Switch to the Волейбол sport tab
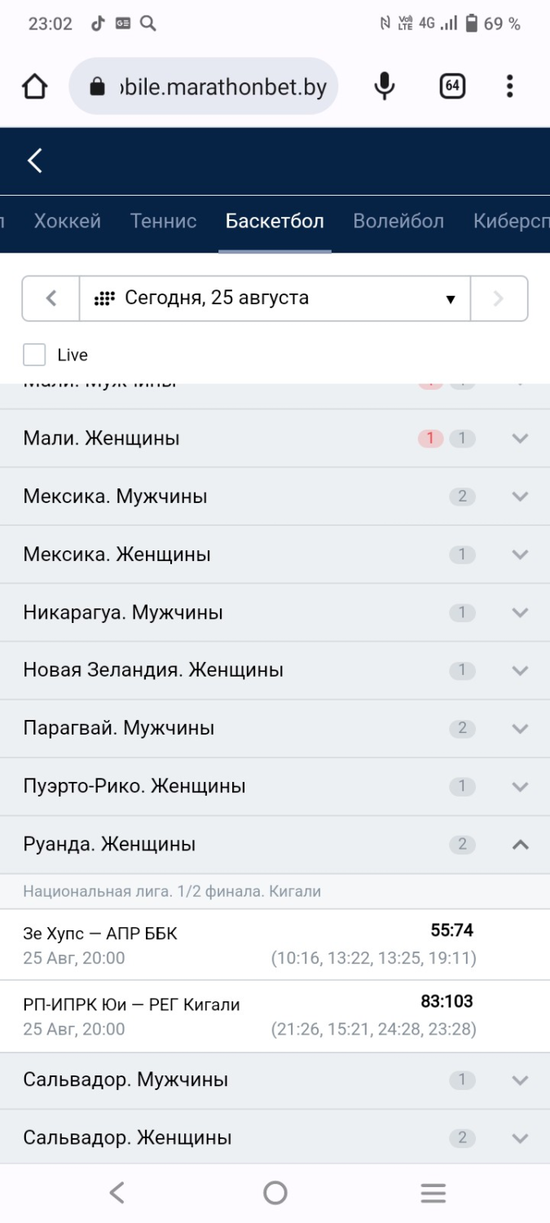The width and height of the screenshot is (550, 1223). (x=398, y=221)
